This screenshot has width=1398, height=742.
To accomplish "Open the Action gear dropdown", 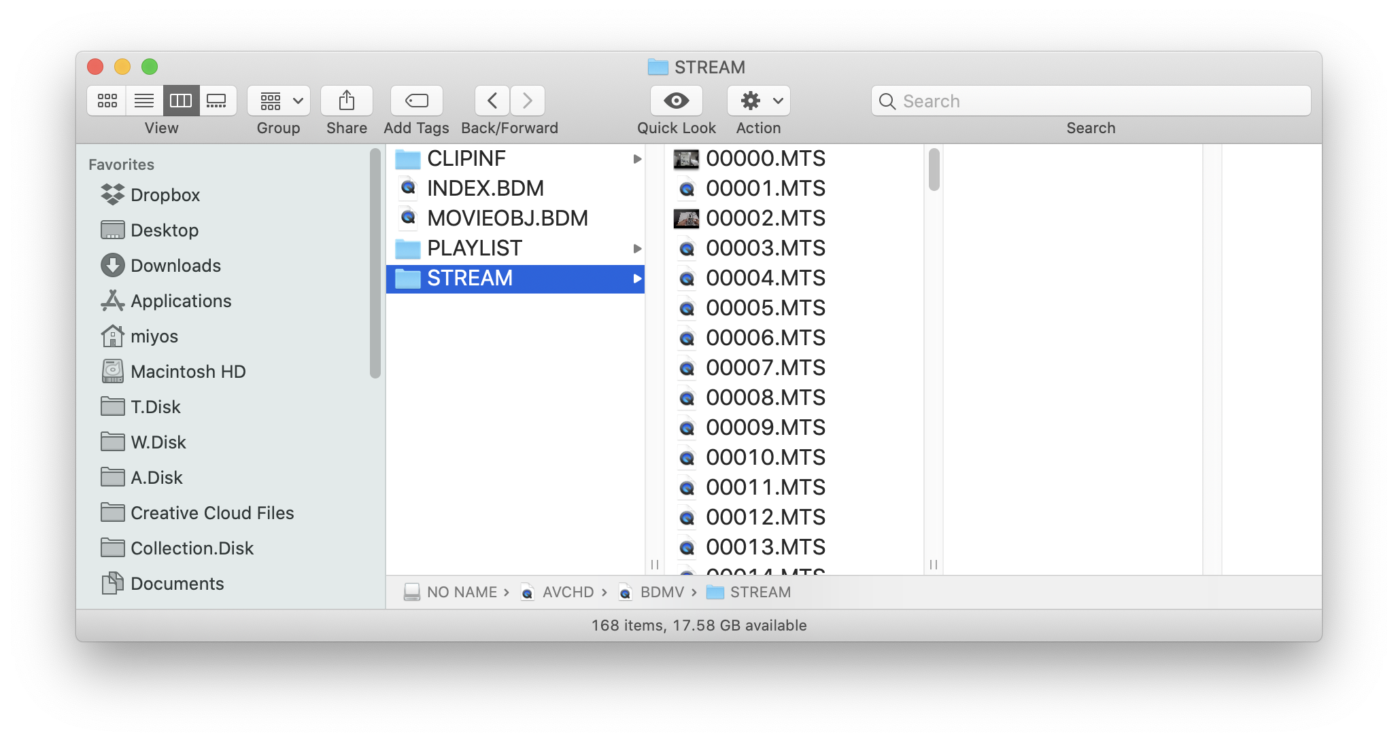I will click(759, 101).
